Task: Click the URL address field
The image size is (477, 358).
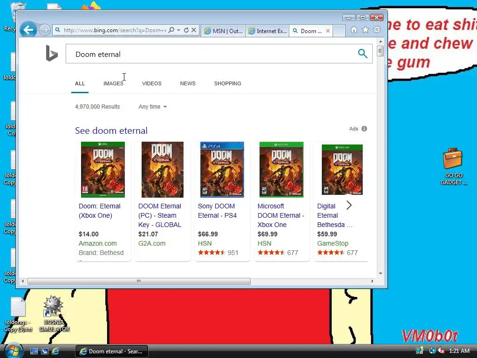Action: pyautogui.click(x=115, y=30)
